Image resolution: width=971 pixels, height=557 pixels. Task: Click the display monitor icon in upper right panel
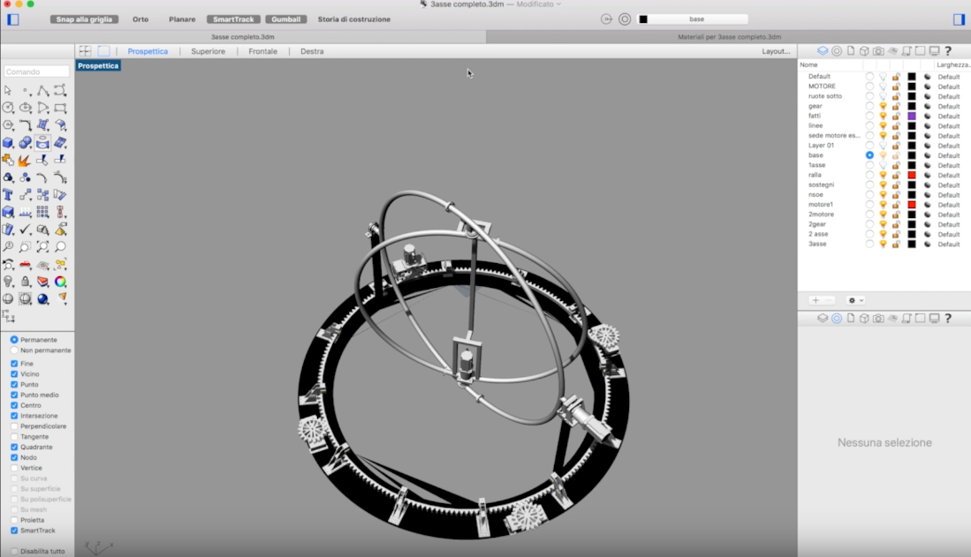[x=935, y=50]
